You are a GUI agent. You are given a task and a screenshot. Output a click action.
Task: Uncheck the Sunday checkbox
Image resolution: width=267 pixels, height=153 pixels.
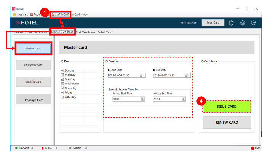coord(62,70)
